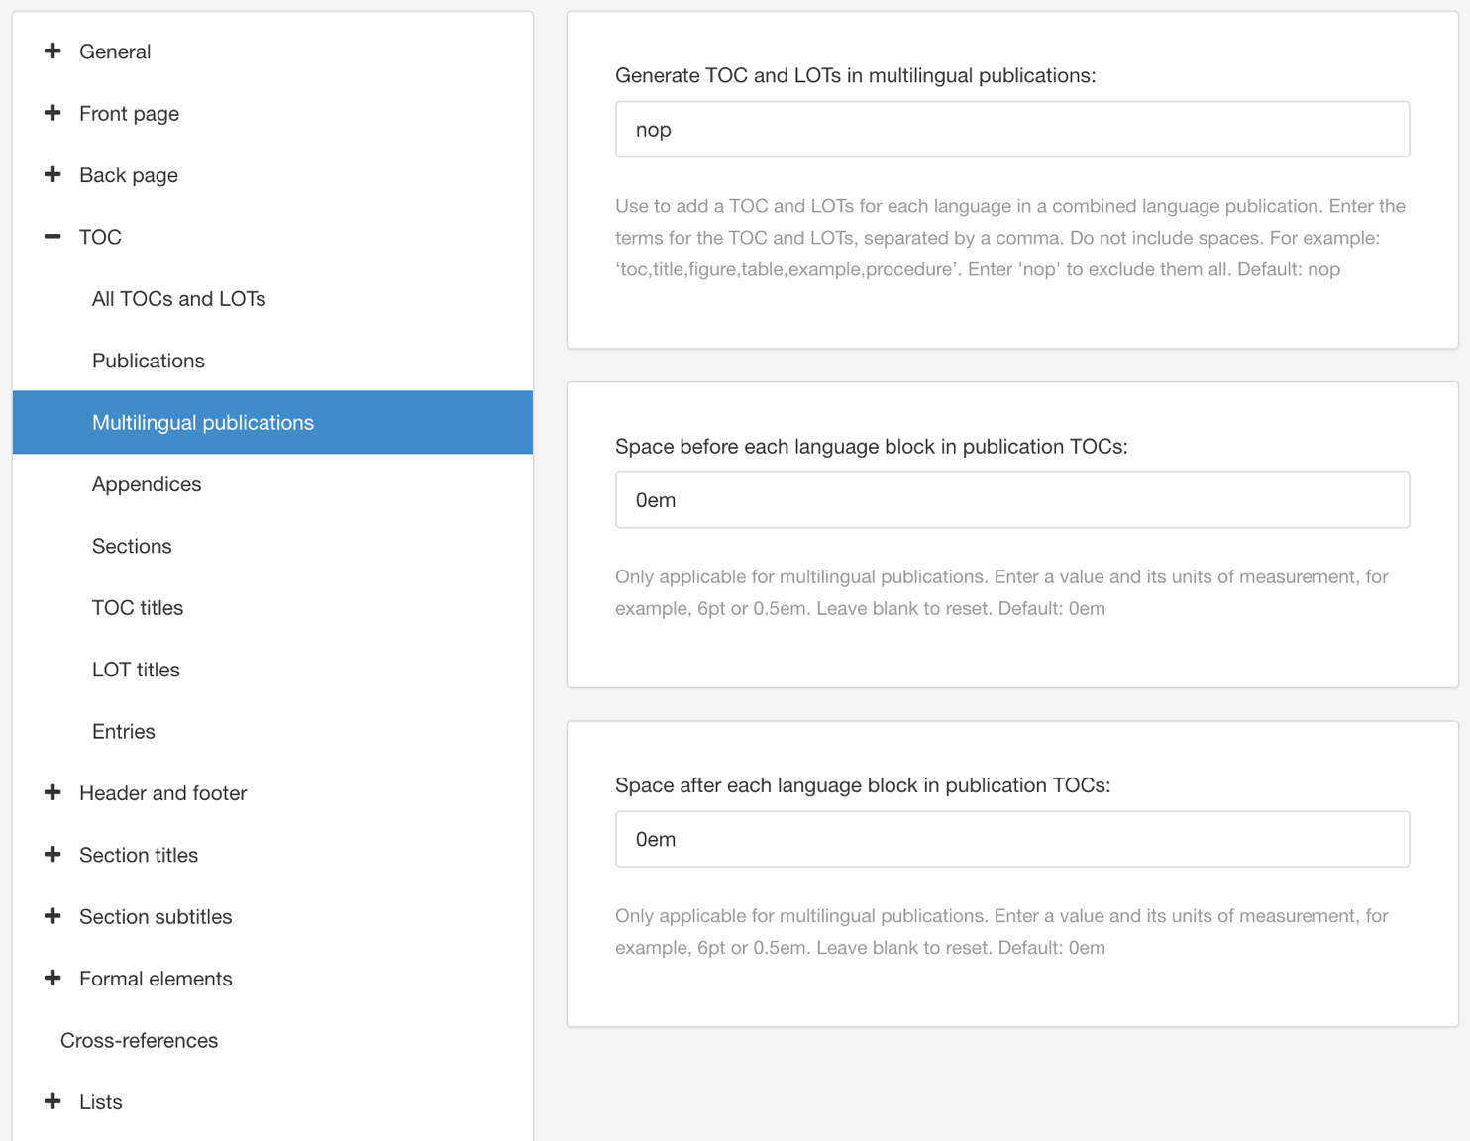The image size is (1470, 1141).
Task: Click the Space before language block field
Action: (x=1011, y=500)
